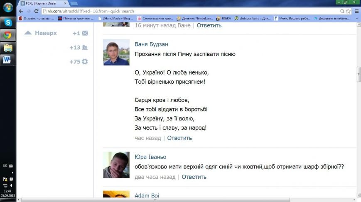Switch to FCKL Карпати Львів tab
The width and height of the screenshot is (361, 202).
42,3
